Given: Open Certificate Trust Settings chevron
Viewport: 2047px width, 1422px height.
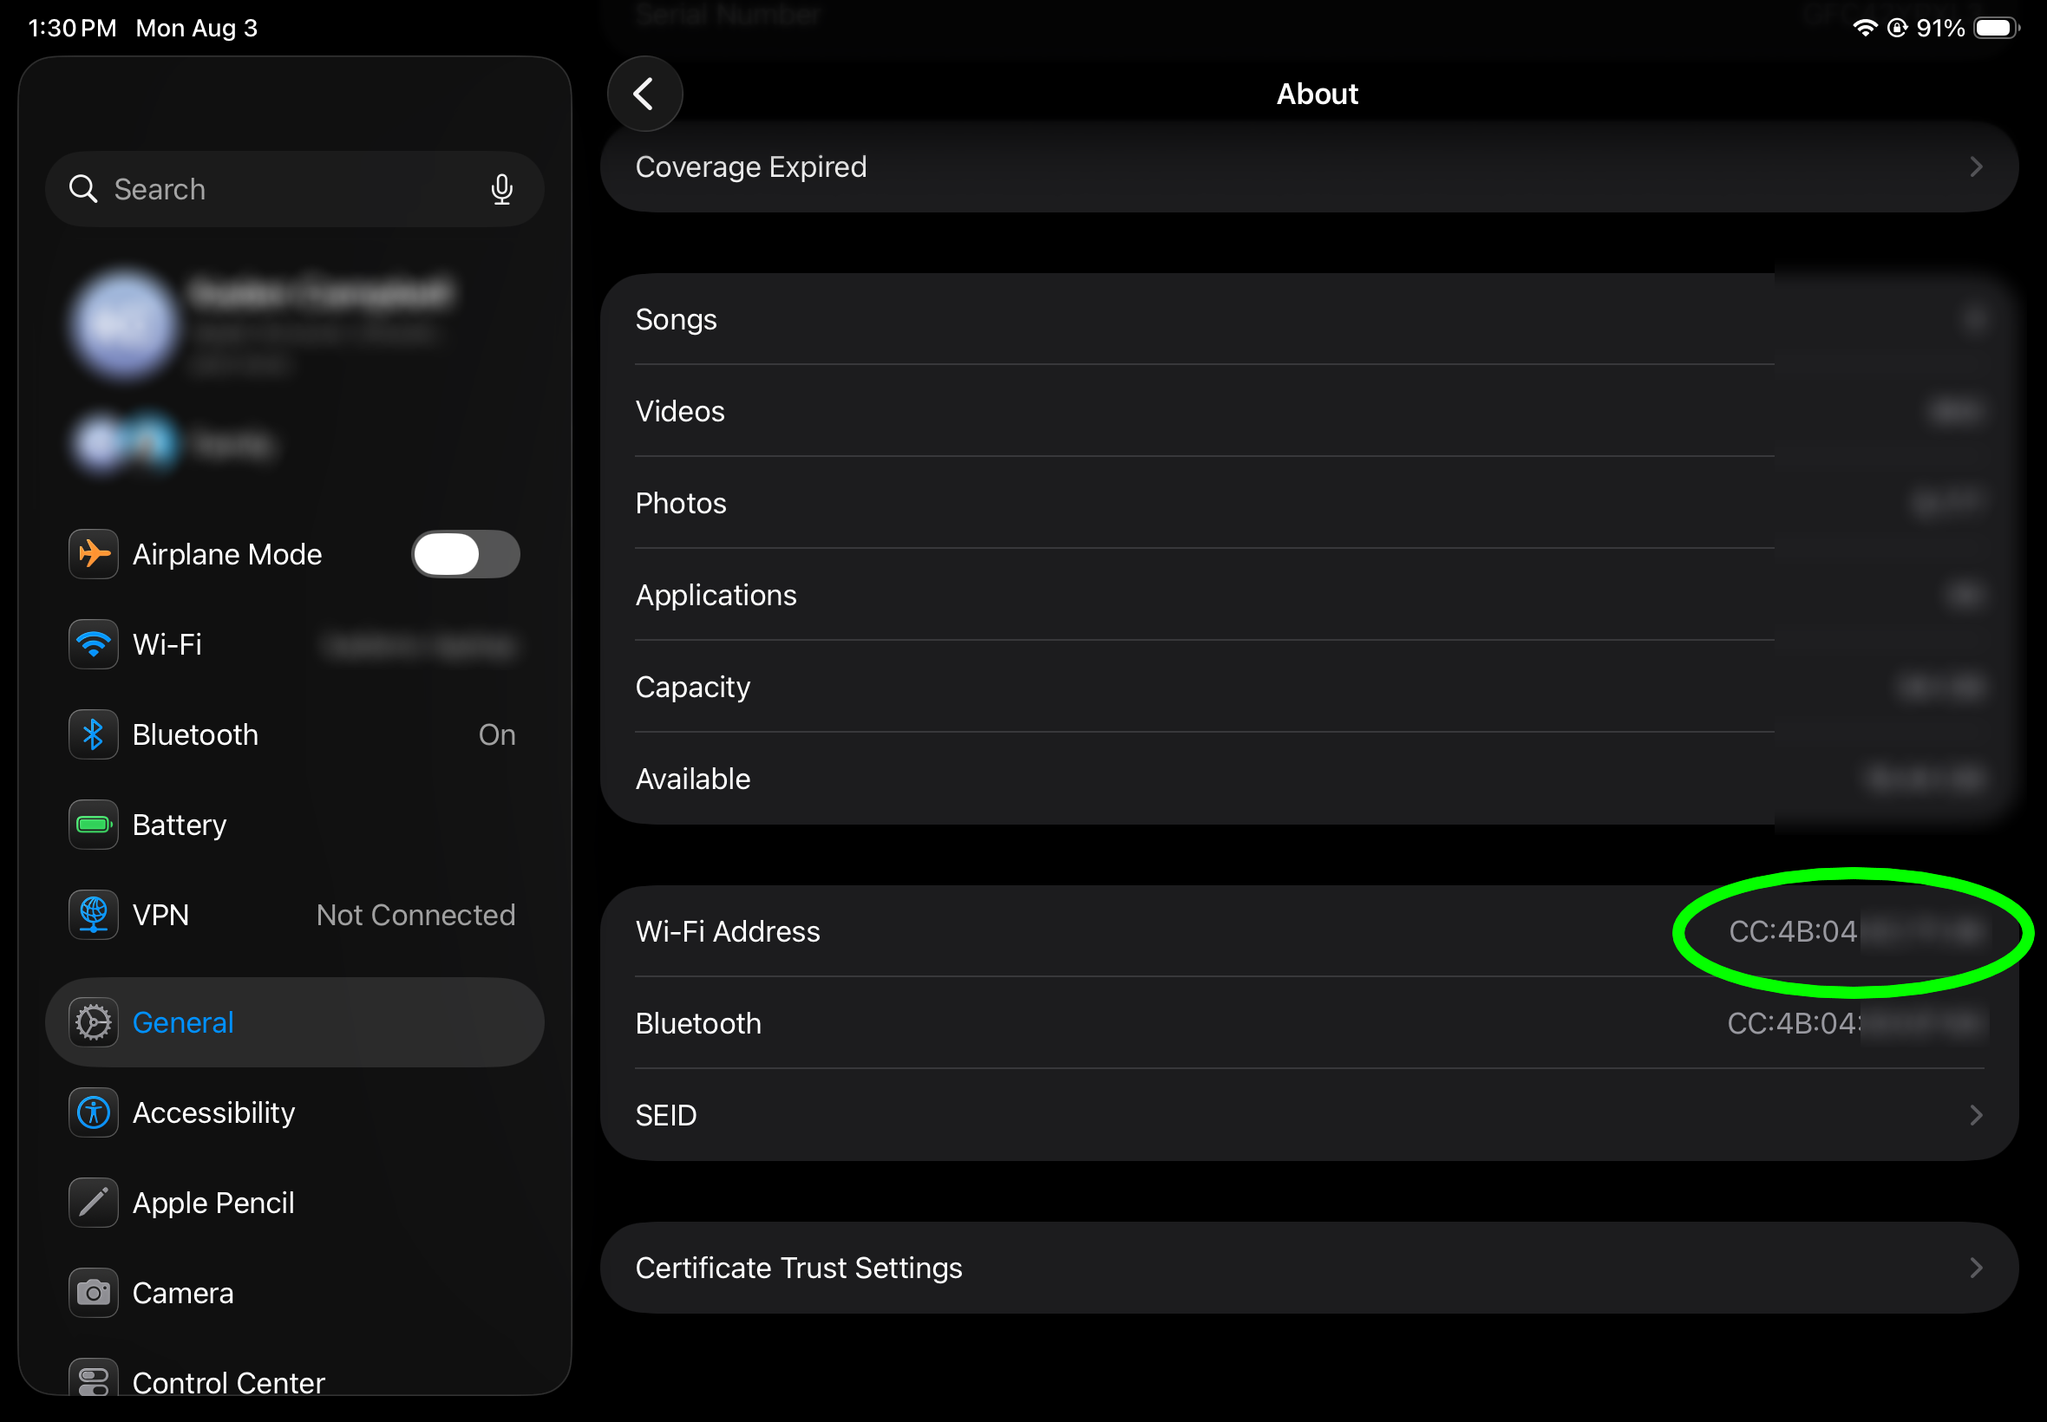Looking at the screenshot, I should click(x=1976, y=1267).
